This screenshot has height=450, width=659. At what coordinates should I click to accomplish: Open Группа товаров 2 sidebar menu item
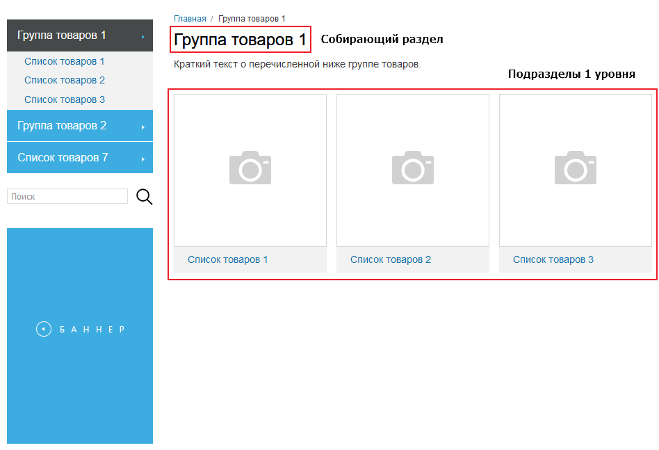click(x=62, y=126)
